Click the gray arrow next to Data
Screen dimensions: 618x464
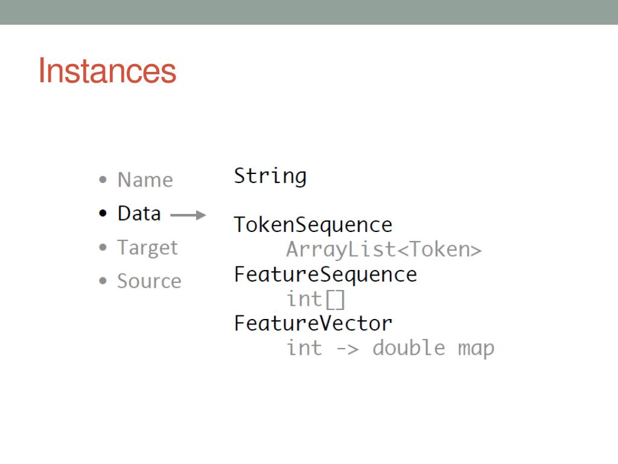tap(188, 215)
